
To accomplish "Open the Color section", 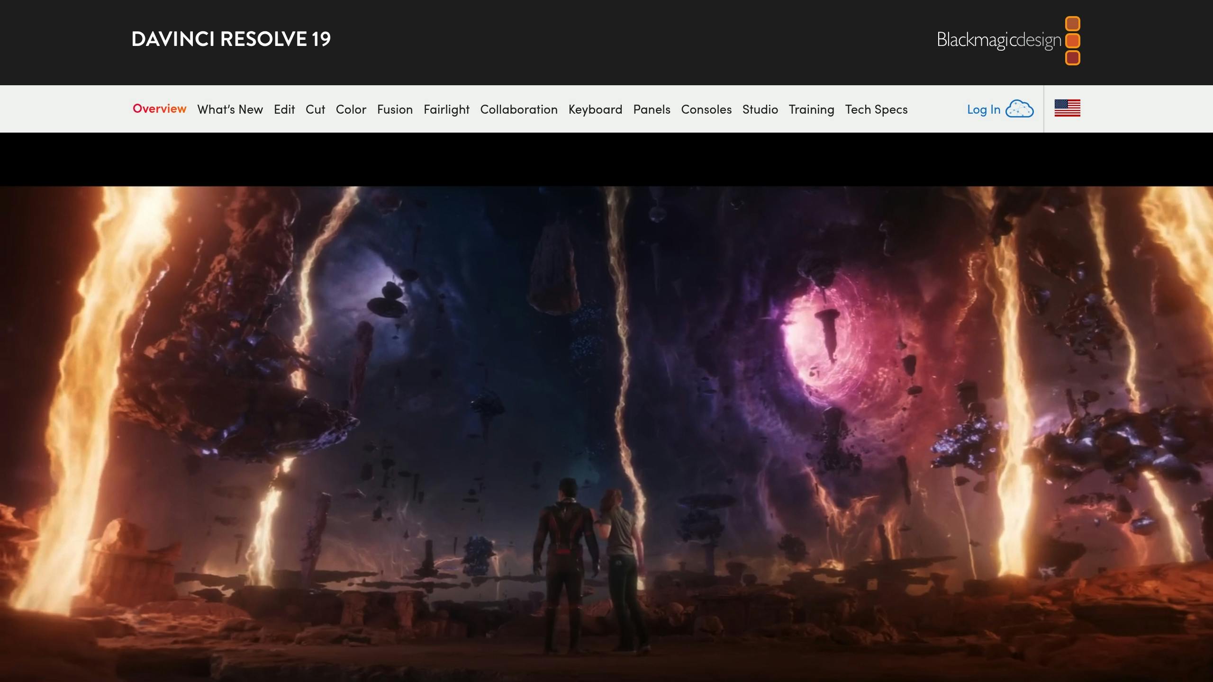I will pyautogui.click(x=350, y=109).
